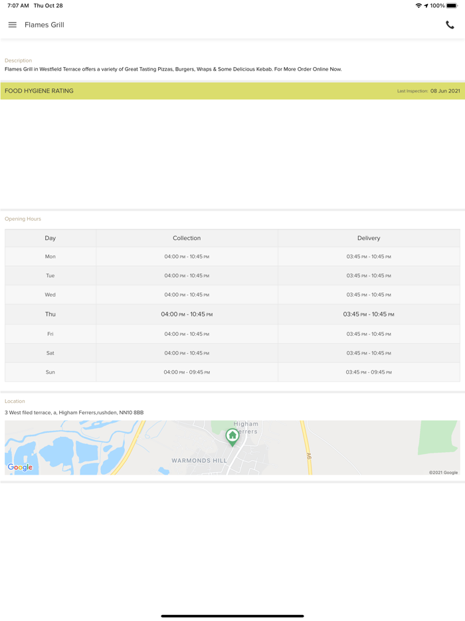Select the highlighted Thu day cell
Screen dimensions: 465x621
tap(50, 314)
